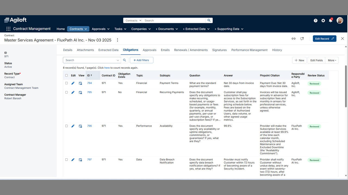The height and width of the screenshot is (195, 348).
Task: Open the settings gear icon
Action: (323, 20)
